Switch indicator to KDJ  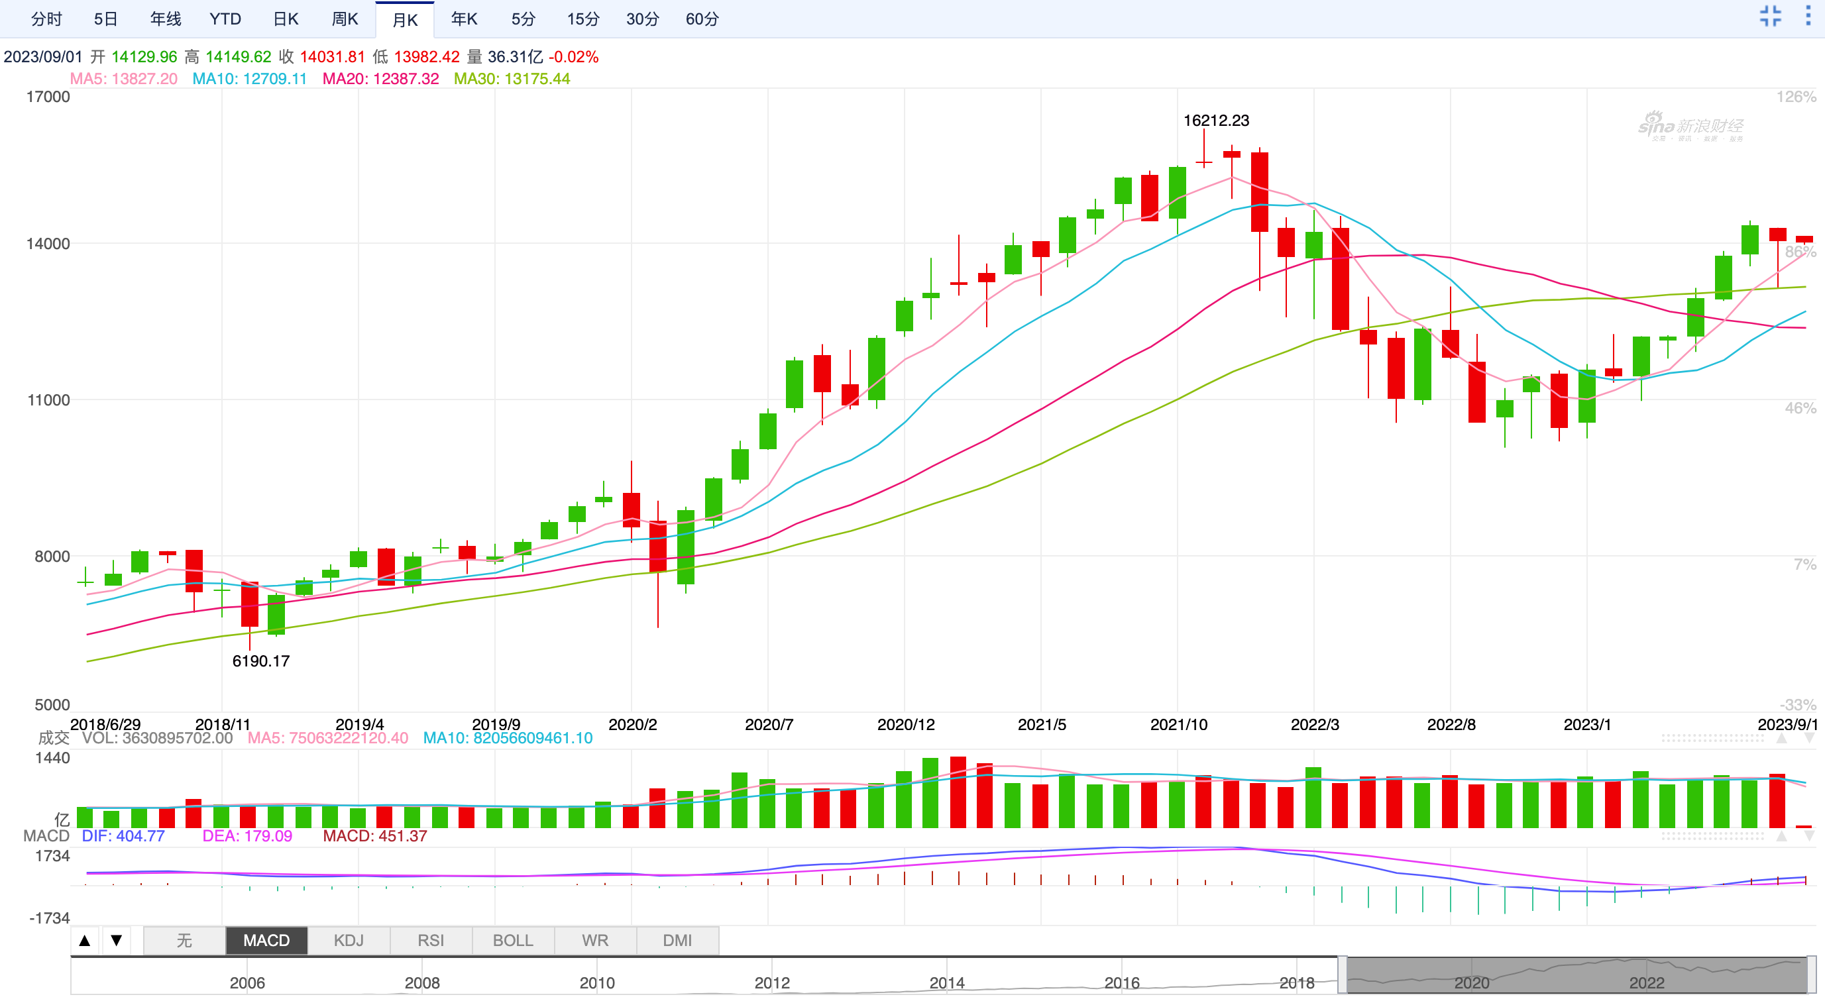(349, 941)
